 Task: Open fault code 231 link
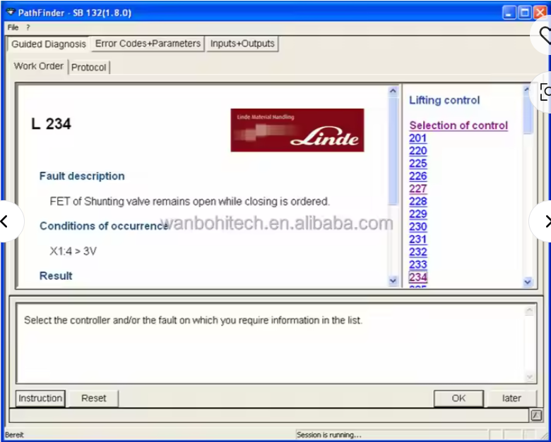pos(417,239)
